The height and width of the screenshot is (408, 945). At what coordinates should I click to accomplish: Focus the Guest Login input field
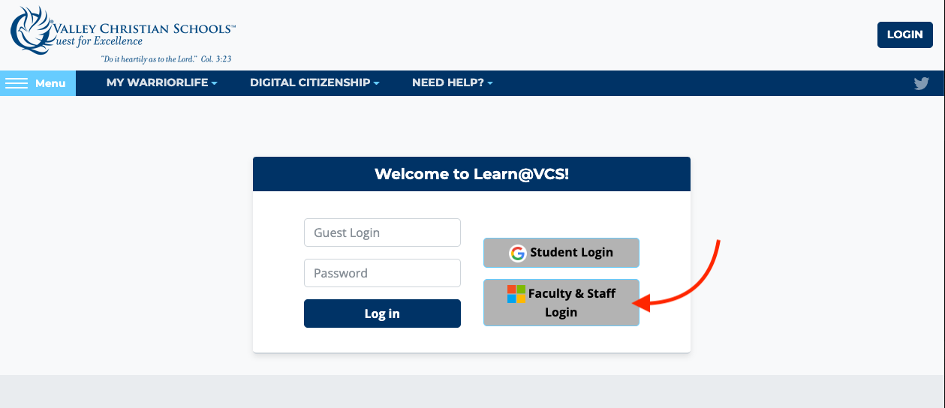click(x=382, y=232)
